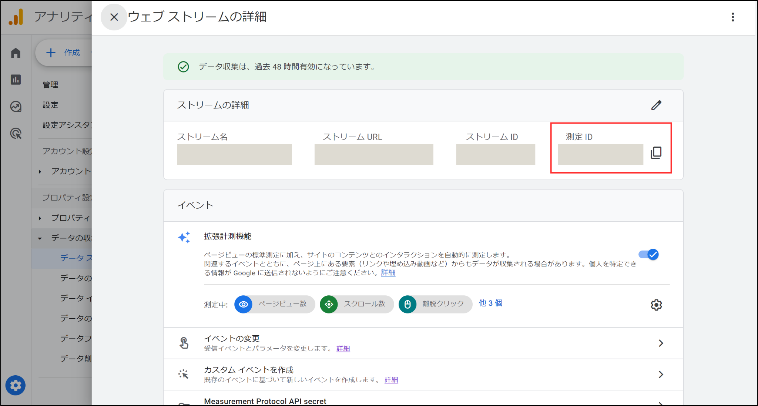The height and width of the screenshot is (406, 758).
Task: Expand the プロパティ tree item arrow
Action: pos(40,218)
